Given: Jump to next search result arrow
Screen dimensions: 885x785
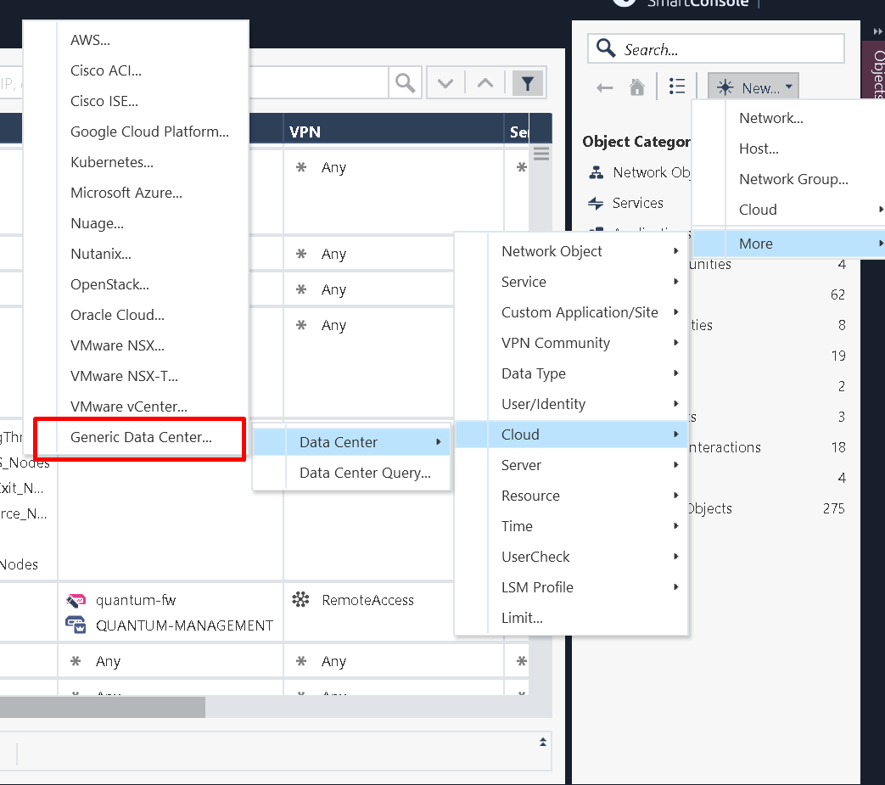Looking at the screenshot, I should pyautogui.click(x=445, y=83).
